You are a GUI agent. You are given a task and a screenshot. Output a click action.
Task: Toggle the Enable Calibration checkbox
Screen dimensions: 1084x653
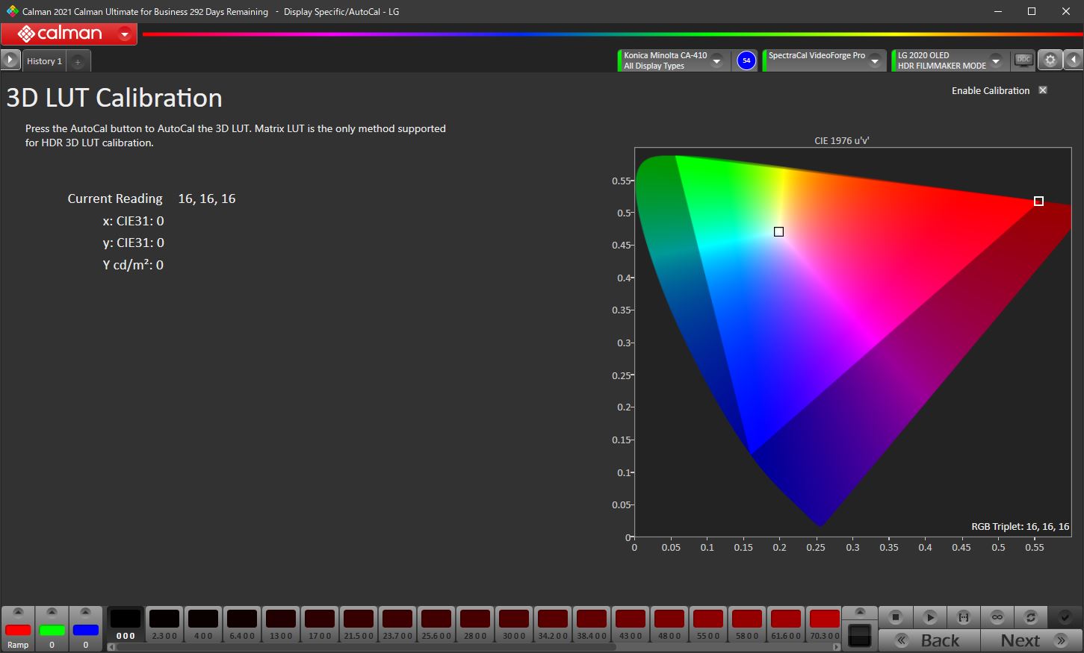(x=1043, y=90)
